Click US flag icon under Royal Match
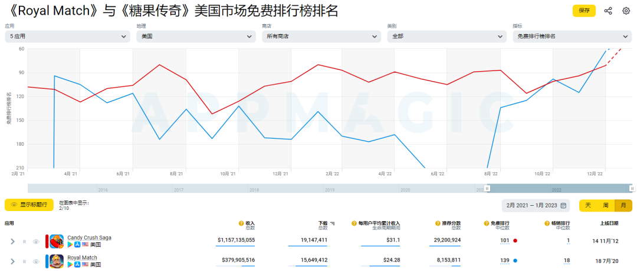637x271 pixels. (x=85, y=265)
